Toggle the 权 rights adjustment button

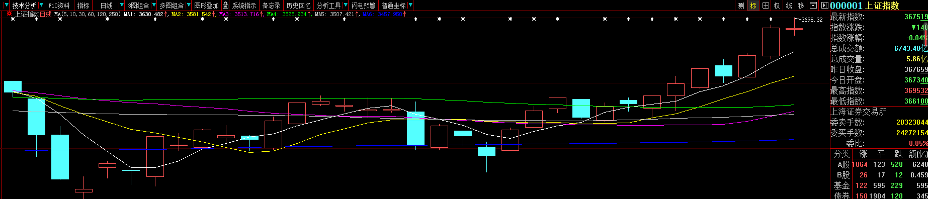pos(777,6)
